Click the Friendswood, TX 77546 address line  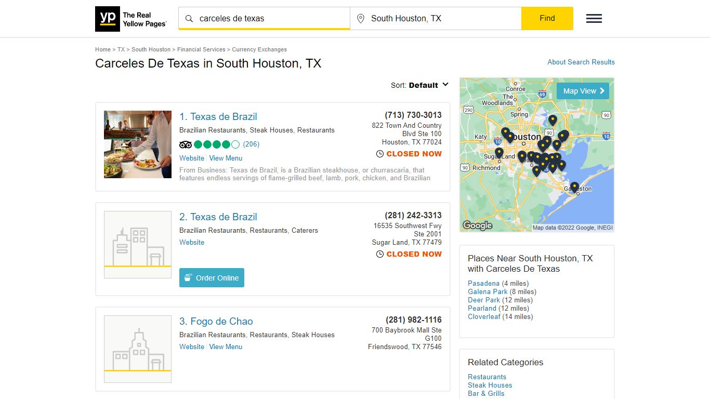point(405,347)
